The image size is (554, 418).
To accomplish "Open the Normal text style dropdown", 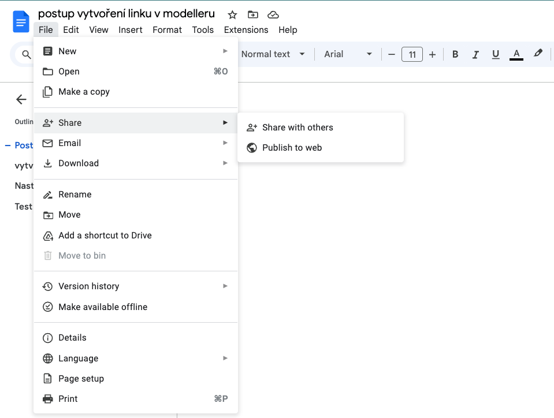I will click(x=273, y=54).
